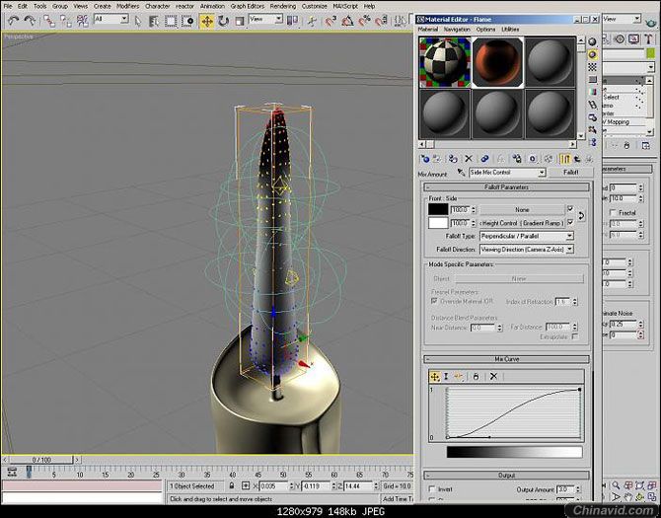Open the Rendering menu
Image resolution: width=661 pixels, height=518 pixels.
[283, 6]
